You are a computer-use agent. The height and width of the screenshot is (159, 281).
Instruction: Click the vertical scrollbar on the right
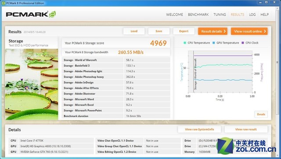[277, 62]
